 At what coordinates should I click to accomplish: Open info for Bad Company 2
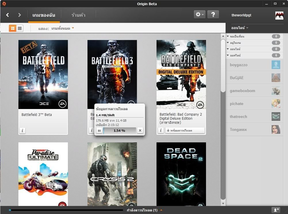tap(161, 131)
